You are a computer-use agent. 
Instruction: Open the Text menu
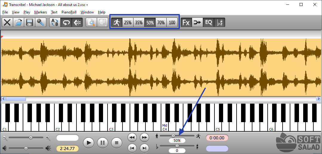point(54,12)
